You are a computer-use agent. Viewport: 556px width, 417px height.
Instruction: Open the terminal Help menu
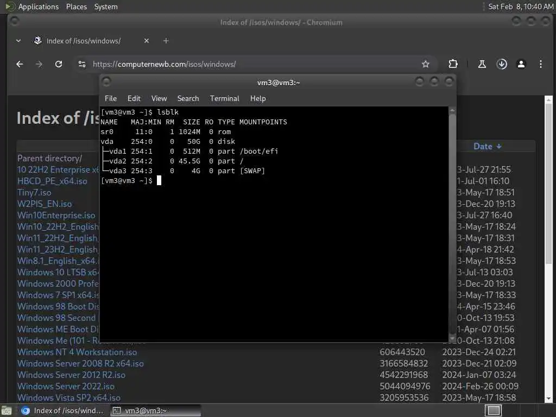click(258, 99)
